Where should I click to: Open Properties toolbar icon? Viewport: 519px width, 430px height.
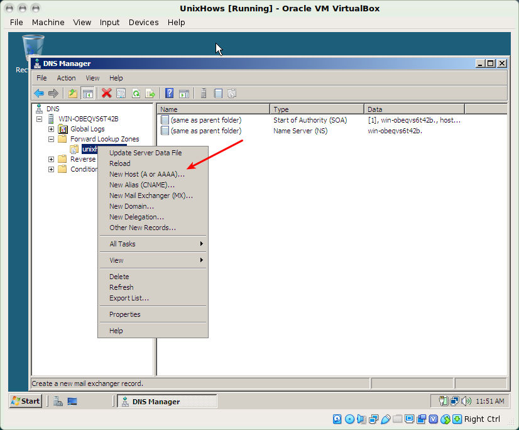pos(121,94)
